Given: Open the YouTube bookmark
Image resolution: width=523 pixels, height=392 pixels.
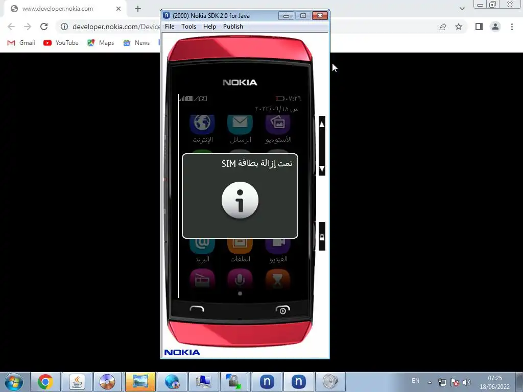Looking at the screenshot, I should 61,43.
